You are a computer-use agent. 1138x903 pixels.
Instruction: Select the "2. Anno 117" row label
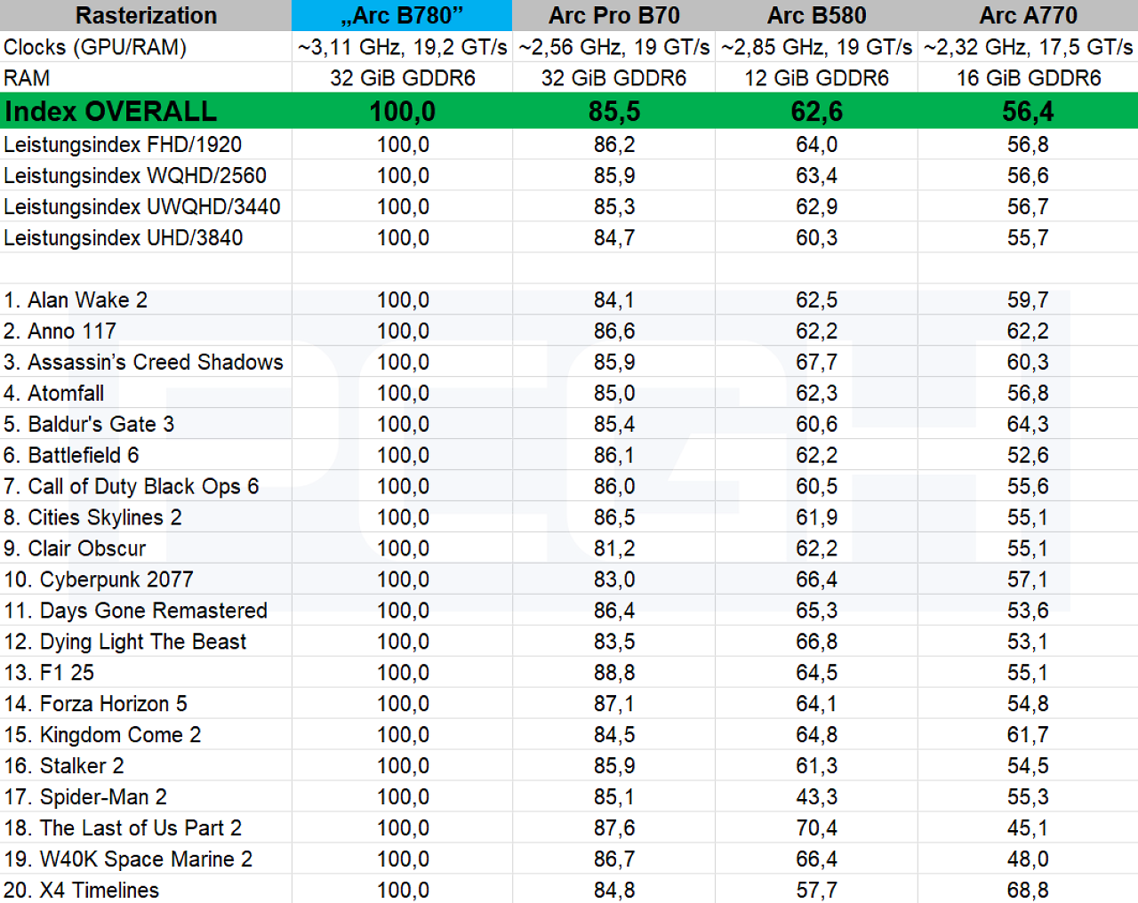click(x=60, y=332)
